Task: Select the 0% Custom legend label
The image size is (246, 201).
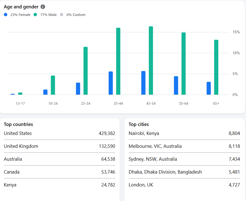Action: (76, 15)
